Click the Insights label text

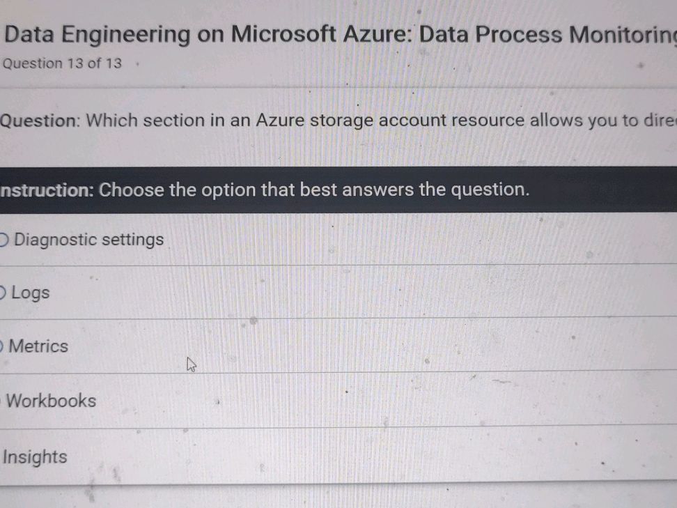(x=33, y=457)
